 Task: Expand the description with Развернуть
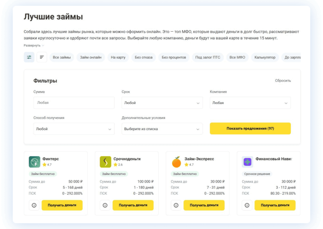click(x=34, y=45)
